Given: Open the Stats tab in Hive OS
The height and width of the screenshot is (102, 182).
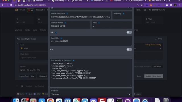Looking at the screenshot, I should pos(35,30).
